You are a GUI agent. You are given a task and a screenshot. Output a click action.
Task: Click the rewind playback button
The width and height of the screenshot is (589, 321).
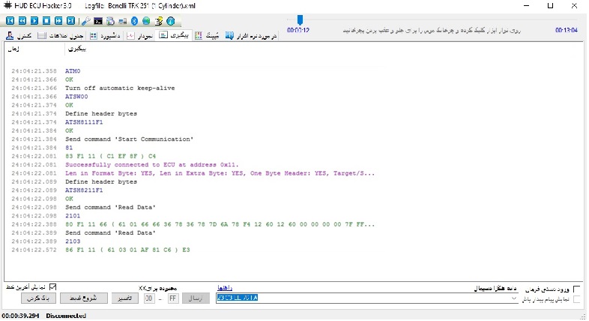pos(22,21)
